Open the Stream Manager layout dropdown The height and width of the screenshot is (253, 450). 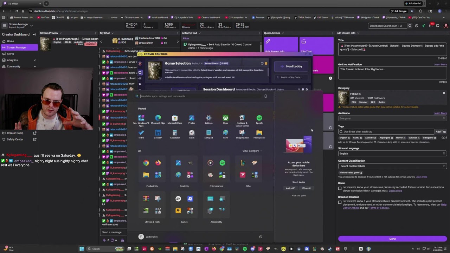click(31, 25)
